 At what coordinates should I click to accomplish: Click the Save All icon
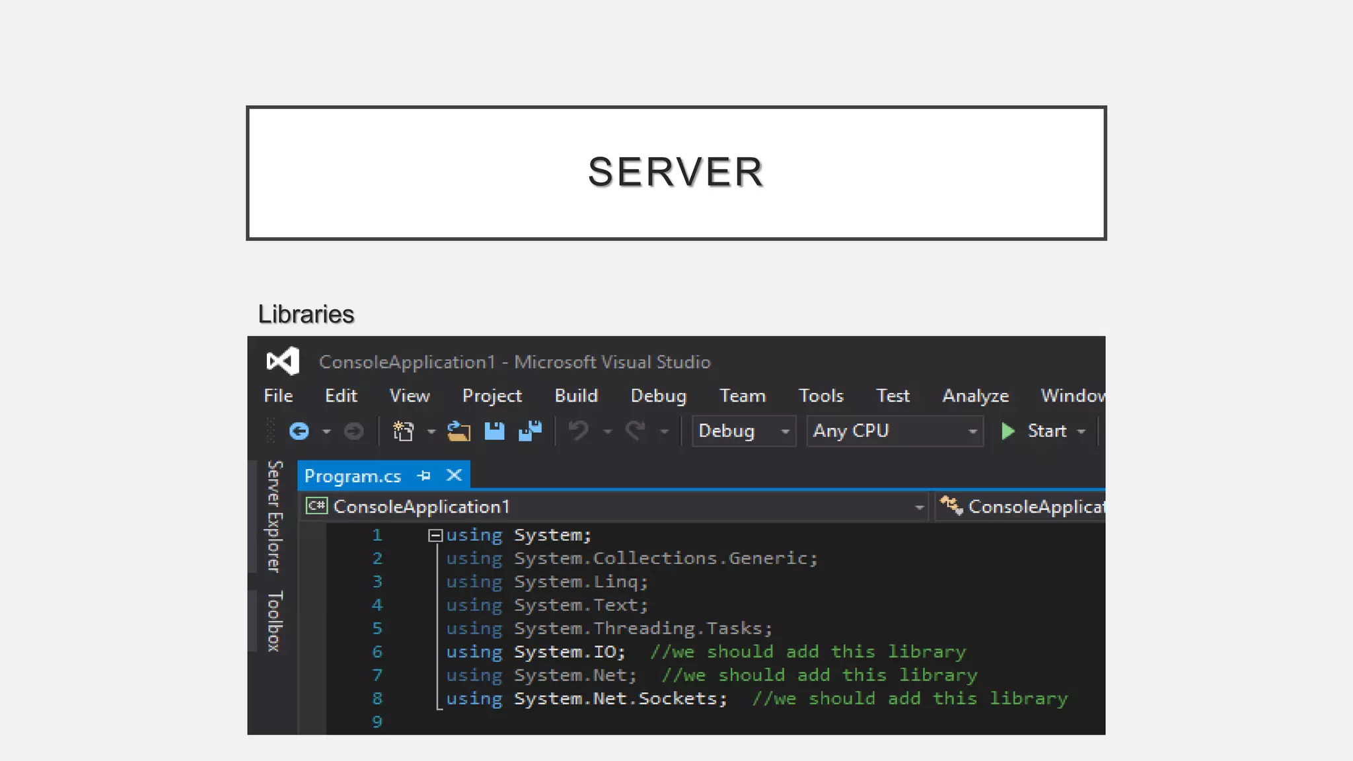tap(530, 431)
